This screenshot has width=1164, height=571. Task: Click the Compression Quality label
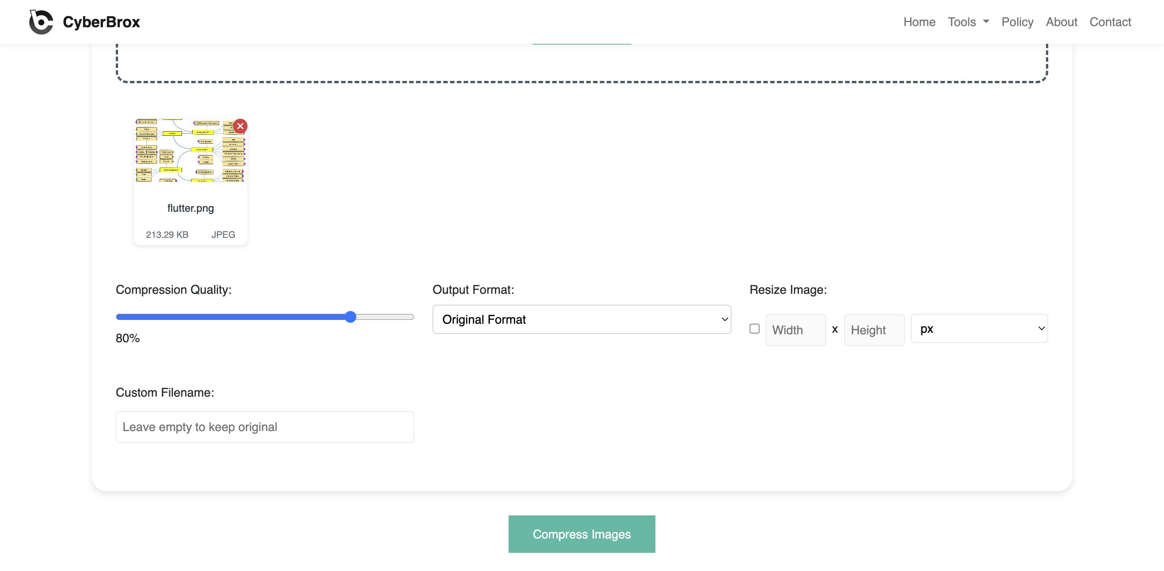[174, 290]
